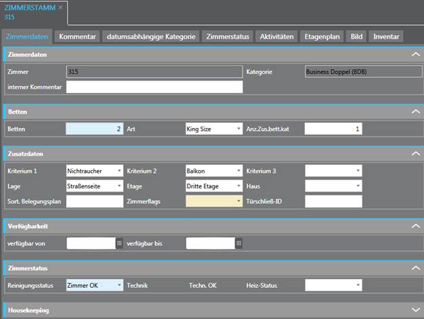Screen dimensions: 424x319
Task: Collapse the Zusatzdaten section
Action: (x=415, y=154)
